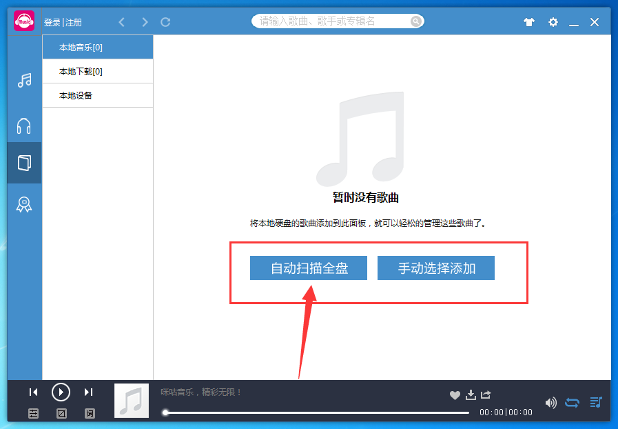Open the settings gear icon

553,22
